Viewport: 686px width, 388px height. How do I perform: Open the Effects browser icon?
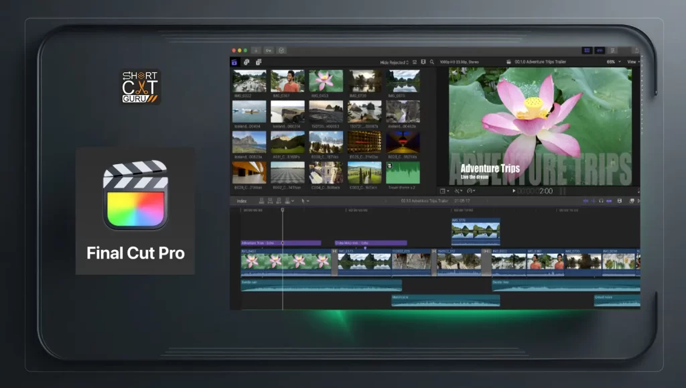tap(631, 201)
